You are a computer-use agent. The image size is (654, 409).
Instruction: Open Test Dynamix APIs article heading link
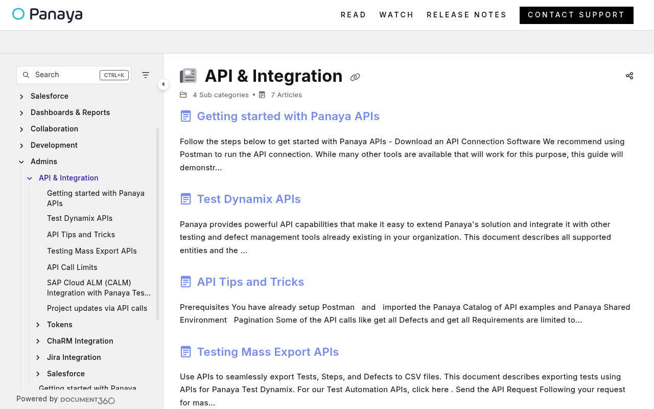click(x=249, y=199)
